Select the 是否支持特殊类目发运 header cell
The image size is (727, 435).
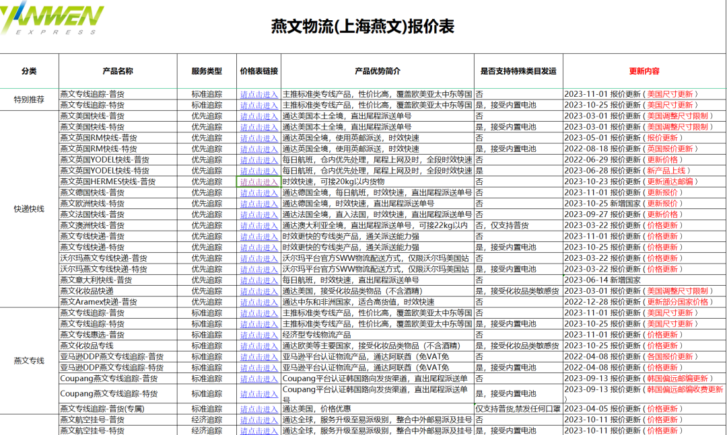pos(518,71)
